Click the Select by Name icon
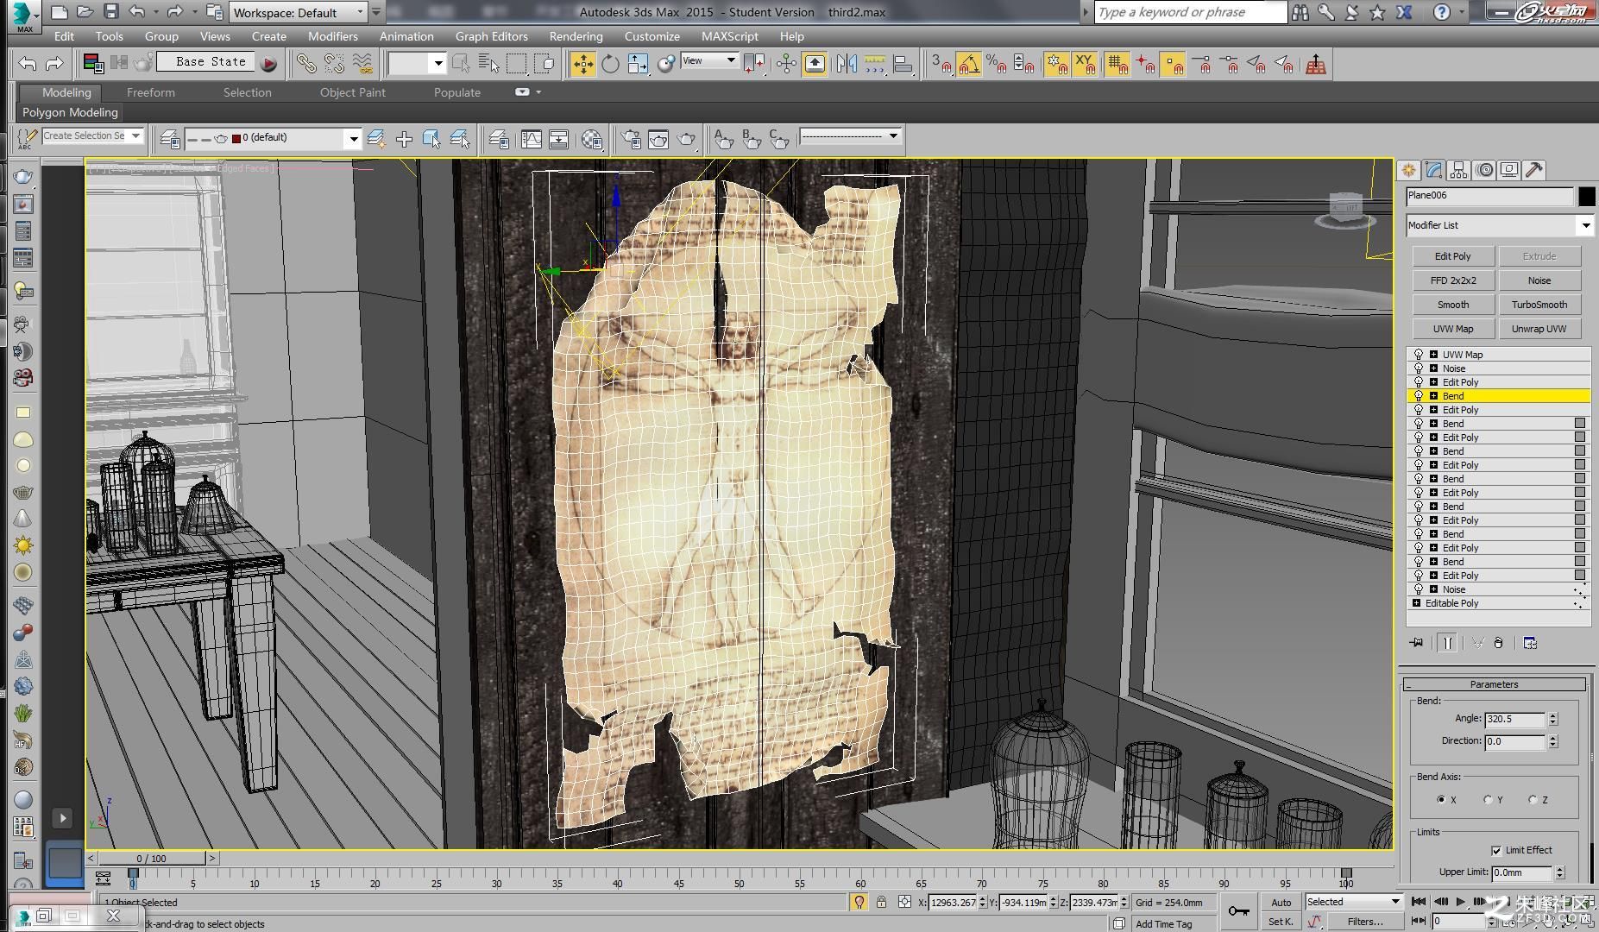This screenshot has width=1599, height=932. tap(488, 64)
